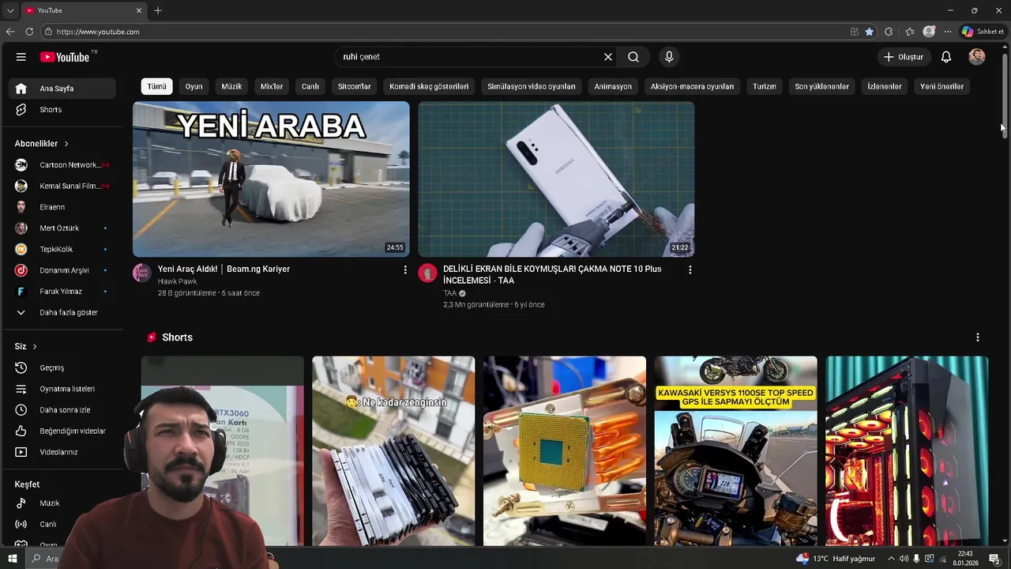Open the Mert Öztürk subscription channel
Viewport: 1011px width, 569px height.
coord(62,228)
